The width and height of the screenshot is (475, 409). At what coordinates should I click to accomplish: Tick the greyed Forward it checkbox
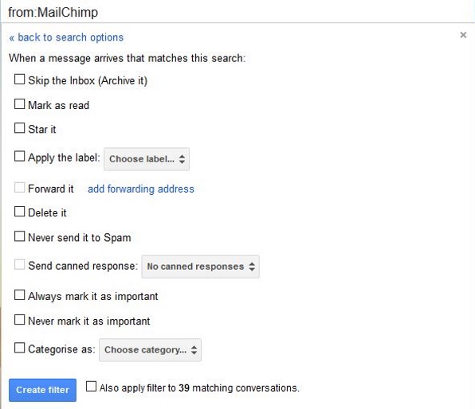19,188
